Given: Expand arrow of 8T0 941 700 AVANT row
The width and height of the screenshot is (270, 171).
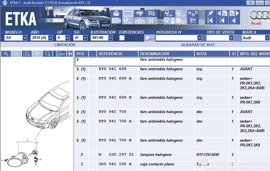Looking at the screenshot, I should 78,112.
